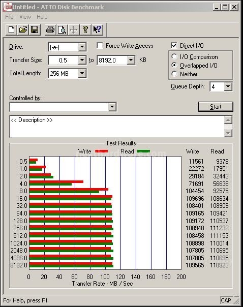Click the description scrollbar down arrow
The image size is (243, 307).
click(x=228, y=133)
